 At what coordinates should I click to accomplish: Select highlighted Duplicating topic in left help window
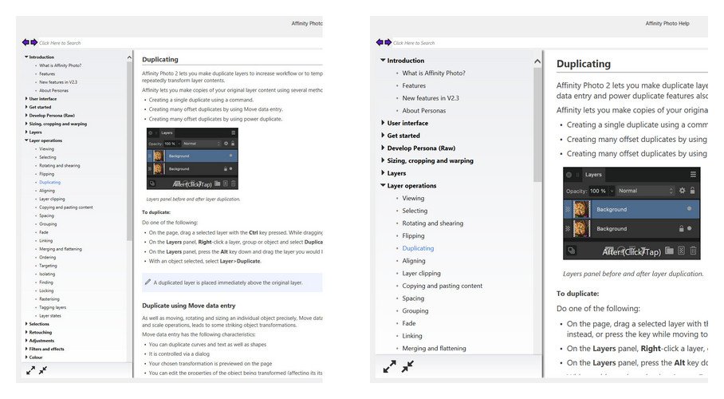pos(50,182)
